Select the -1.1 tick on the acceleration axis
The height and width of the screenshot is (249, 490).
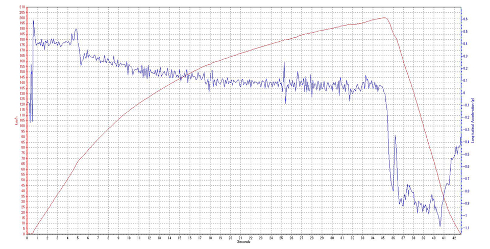(x=465, y=228)
